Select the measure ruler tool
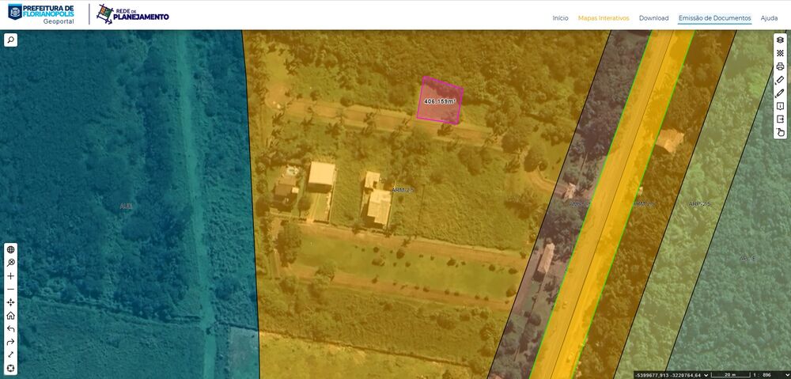Image resolution: width=791 pixels, height=379 pixels. click(780, 80)
